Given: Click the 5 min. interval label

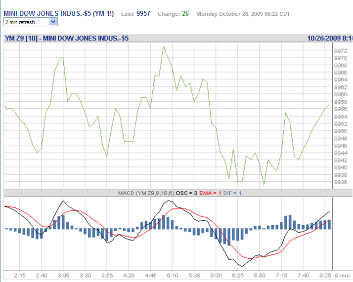Looking at the screenshot, I should (x=343, y=276).
